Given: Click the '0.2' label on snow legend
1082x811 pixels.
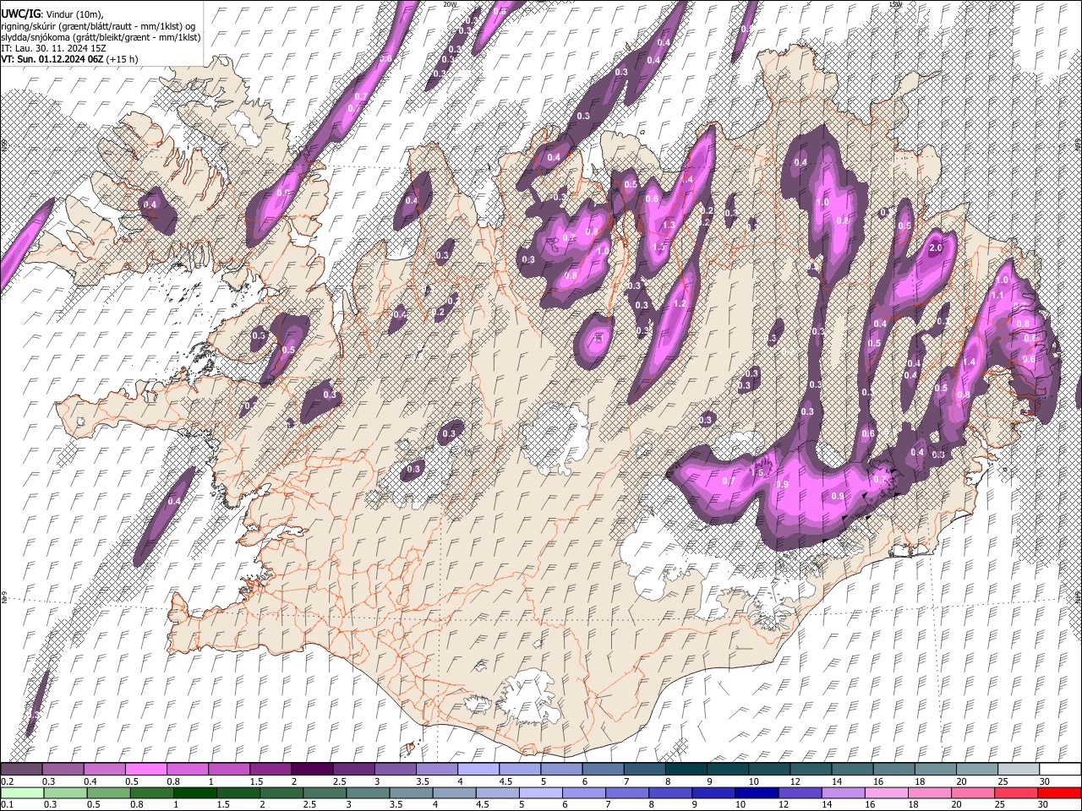Looking at the screenshot, I should pyautogui.click(x=7, y=781).
